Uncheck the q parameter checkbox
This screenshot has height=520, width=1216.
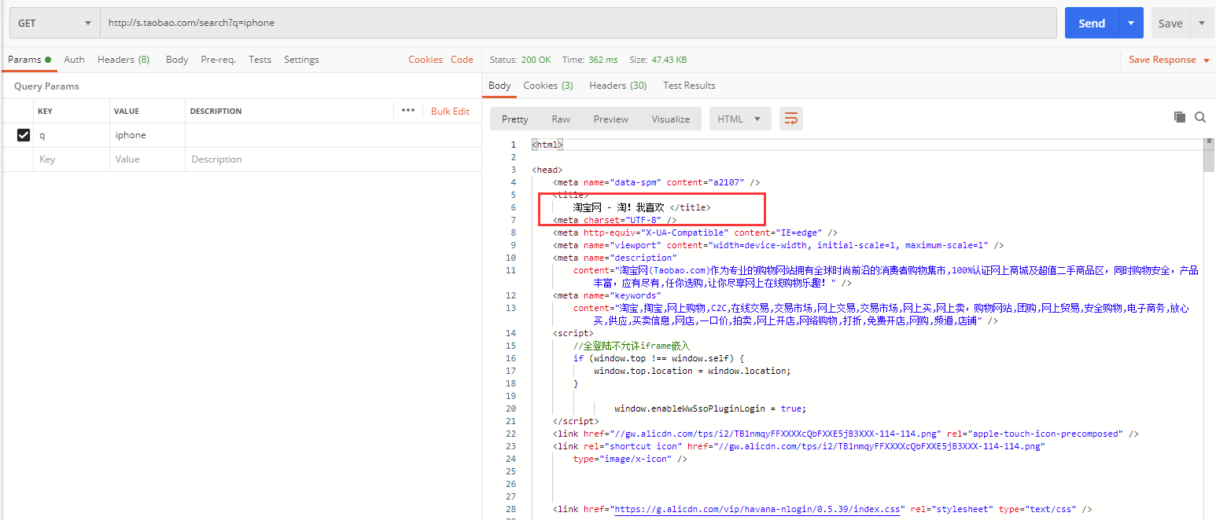[x=24, y=135]
